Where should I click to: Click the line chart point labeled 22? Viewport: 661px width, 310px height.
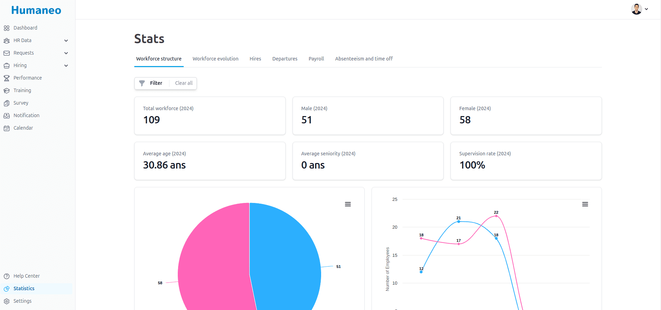pyautogui.click(x=496, y=216)
